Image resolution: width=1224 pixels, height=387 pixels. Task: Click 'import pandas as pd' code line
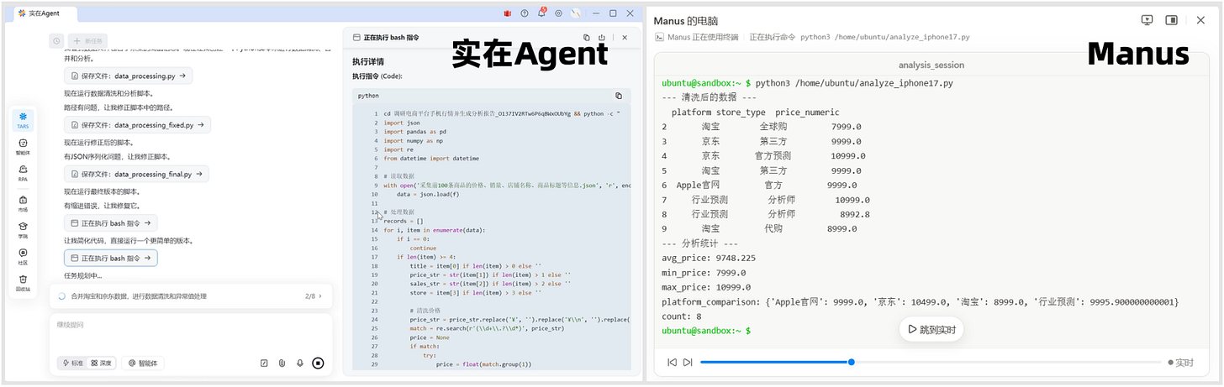(415, 132)
